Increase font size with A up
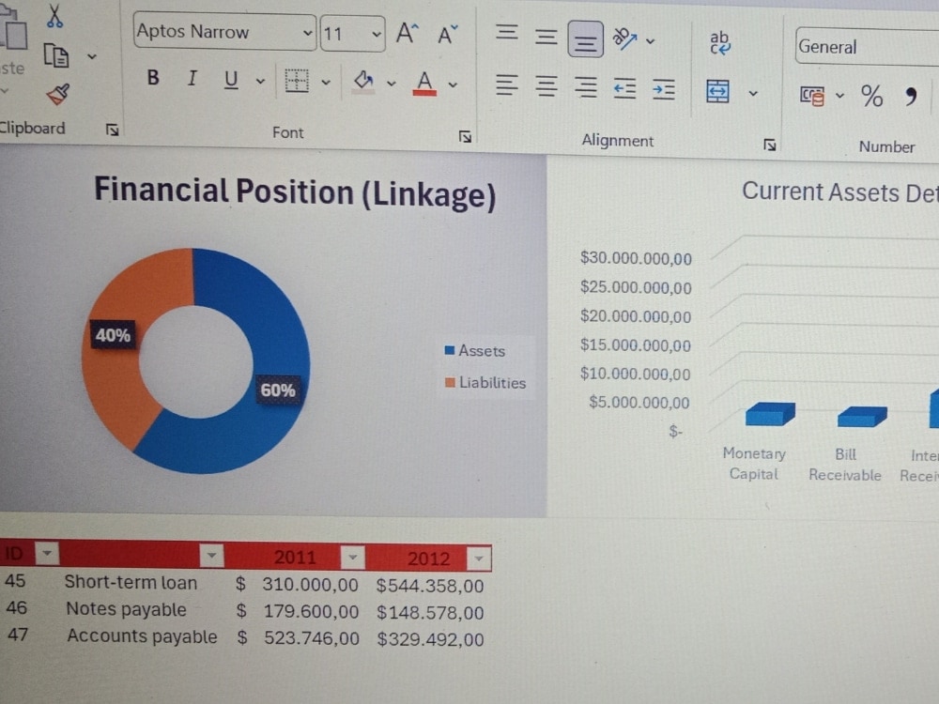Viewport: 939px width, 704px height. tap(408, 34)
